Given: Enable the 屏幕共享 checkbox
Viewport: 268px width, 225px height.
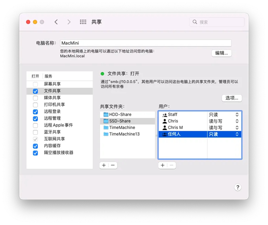Looking at the screenshot, I should click(35, 84).
